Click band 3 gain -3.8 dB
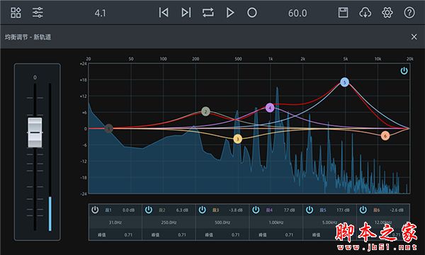This screenshot has width=425, height=255. [236, 210]
